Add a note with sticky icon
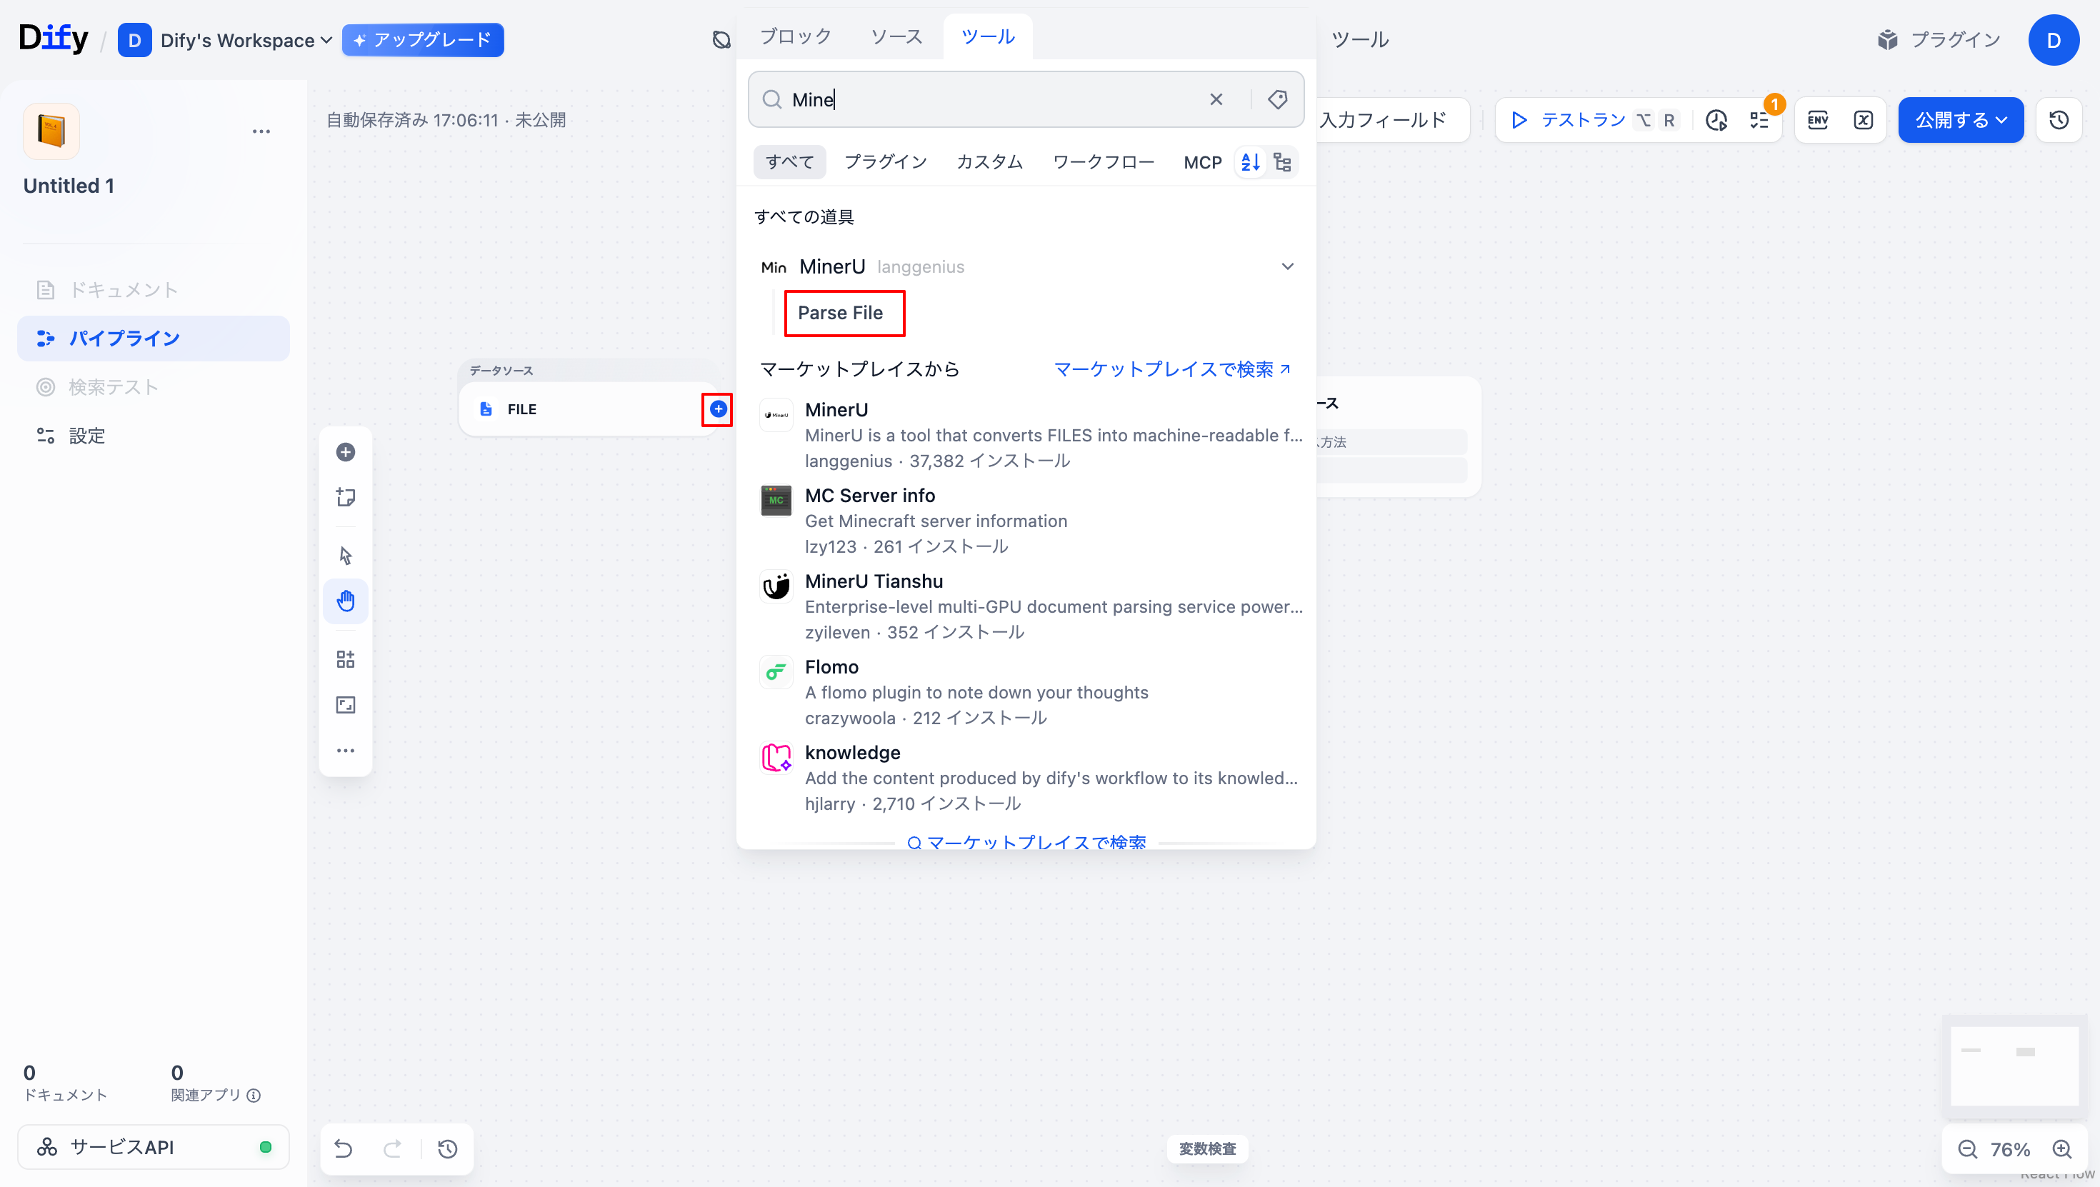 (346, 497)
